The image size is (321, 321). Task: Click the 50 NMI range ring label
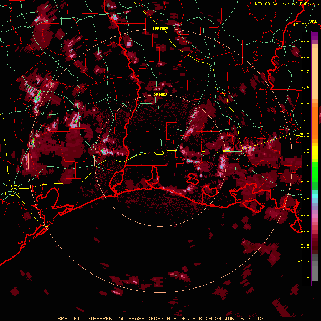160,94
